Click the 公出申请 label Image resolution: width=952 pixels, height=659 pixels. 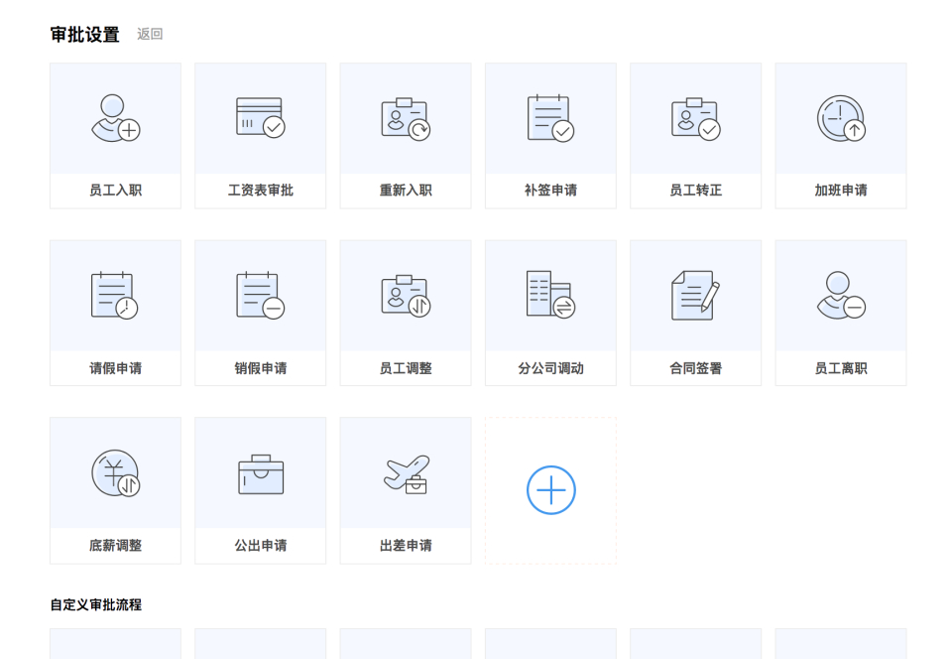click(x=261, y=546)
